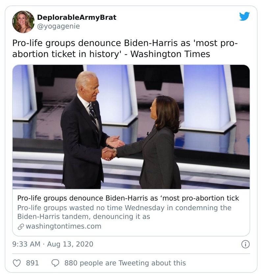Open the @yogagenie handle link
This screenshot has height=278, width=263.
coord(58,26)
